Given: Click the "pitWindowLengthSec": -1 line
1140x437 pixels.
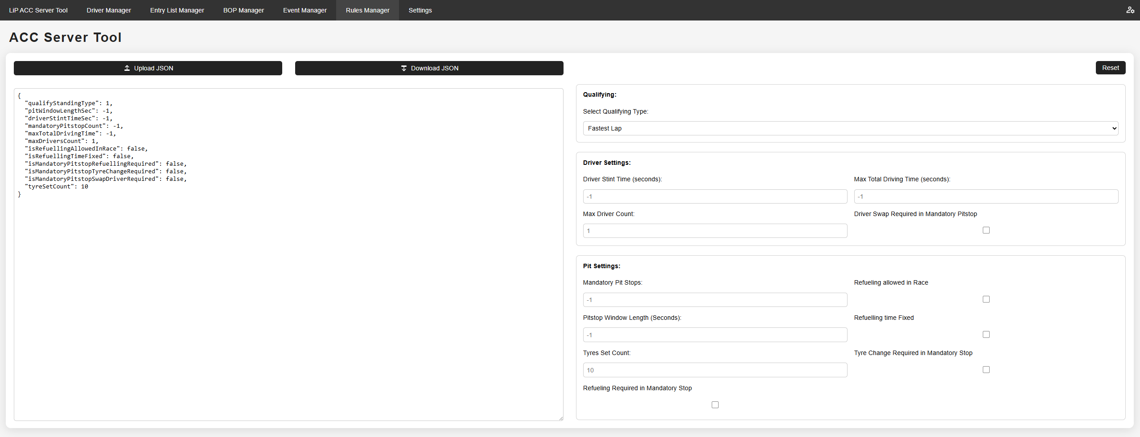Looking at the screenshot, I should [x=69, y=111].
